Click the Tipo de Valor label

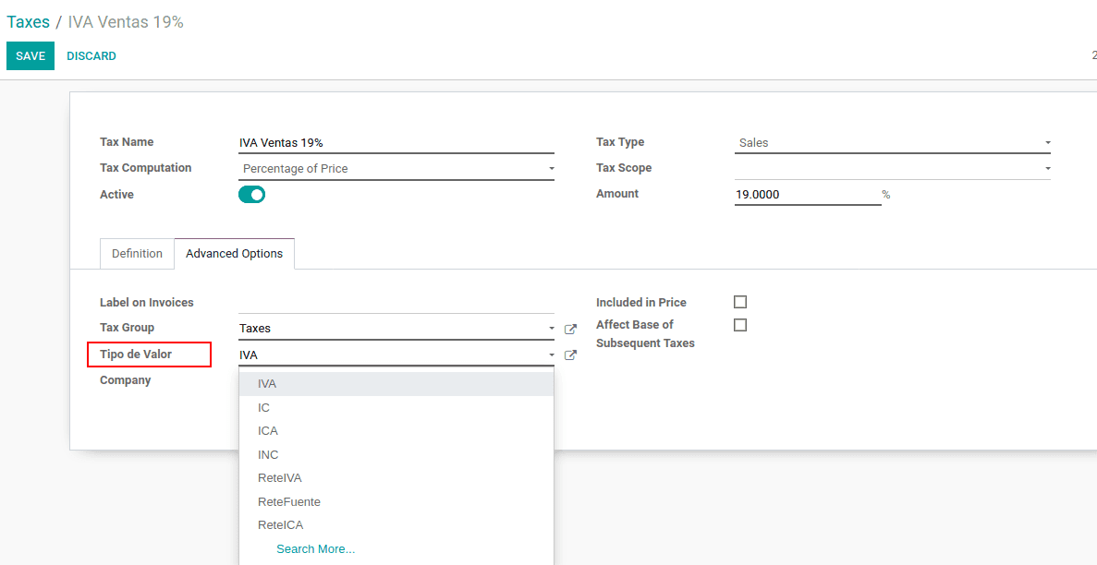tap(136, 355)
